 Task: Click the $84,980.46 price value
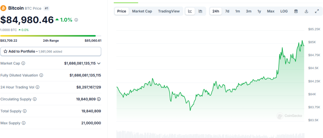pyautogui.click(x=27, y=20)
